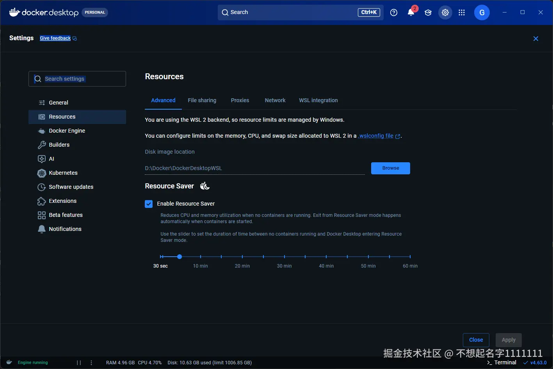Click the RAM 4.96 GB status text

[120, 363]
